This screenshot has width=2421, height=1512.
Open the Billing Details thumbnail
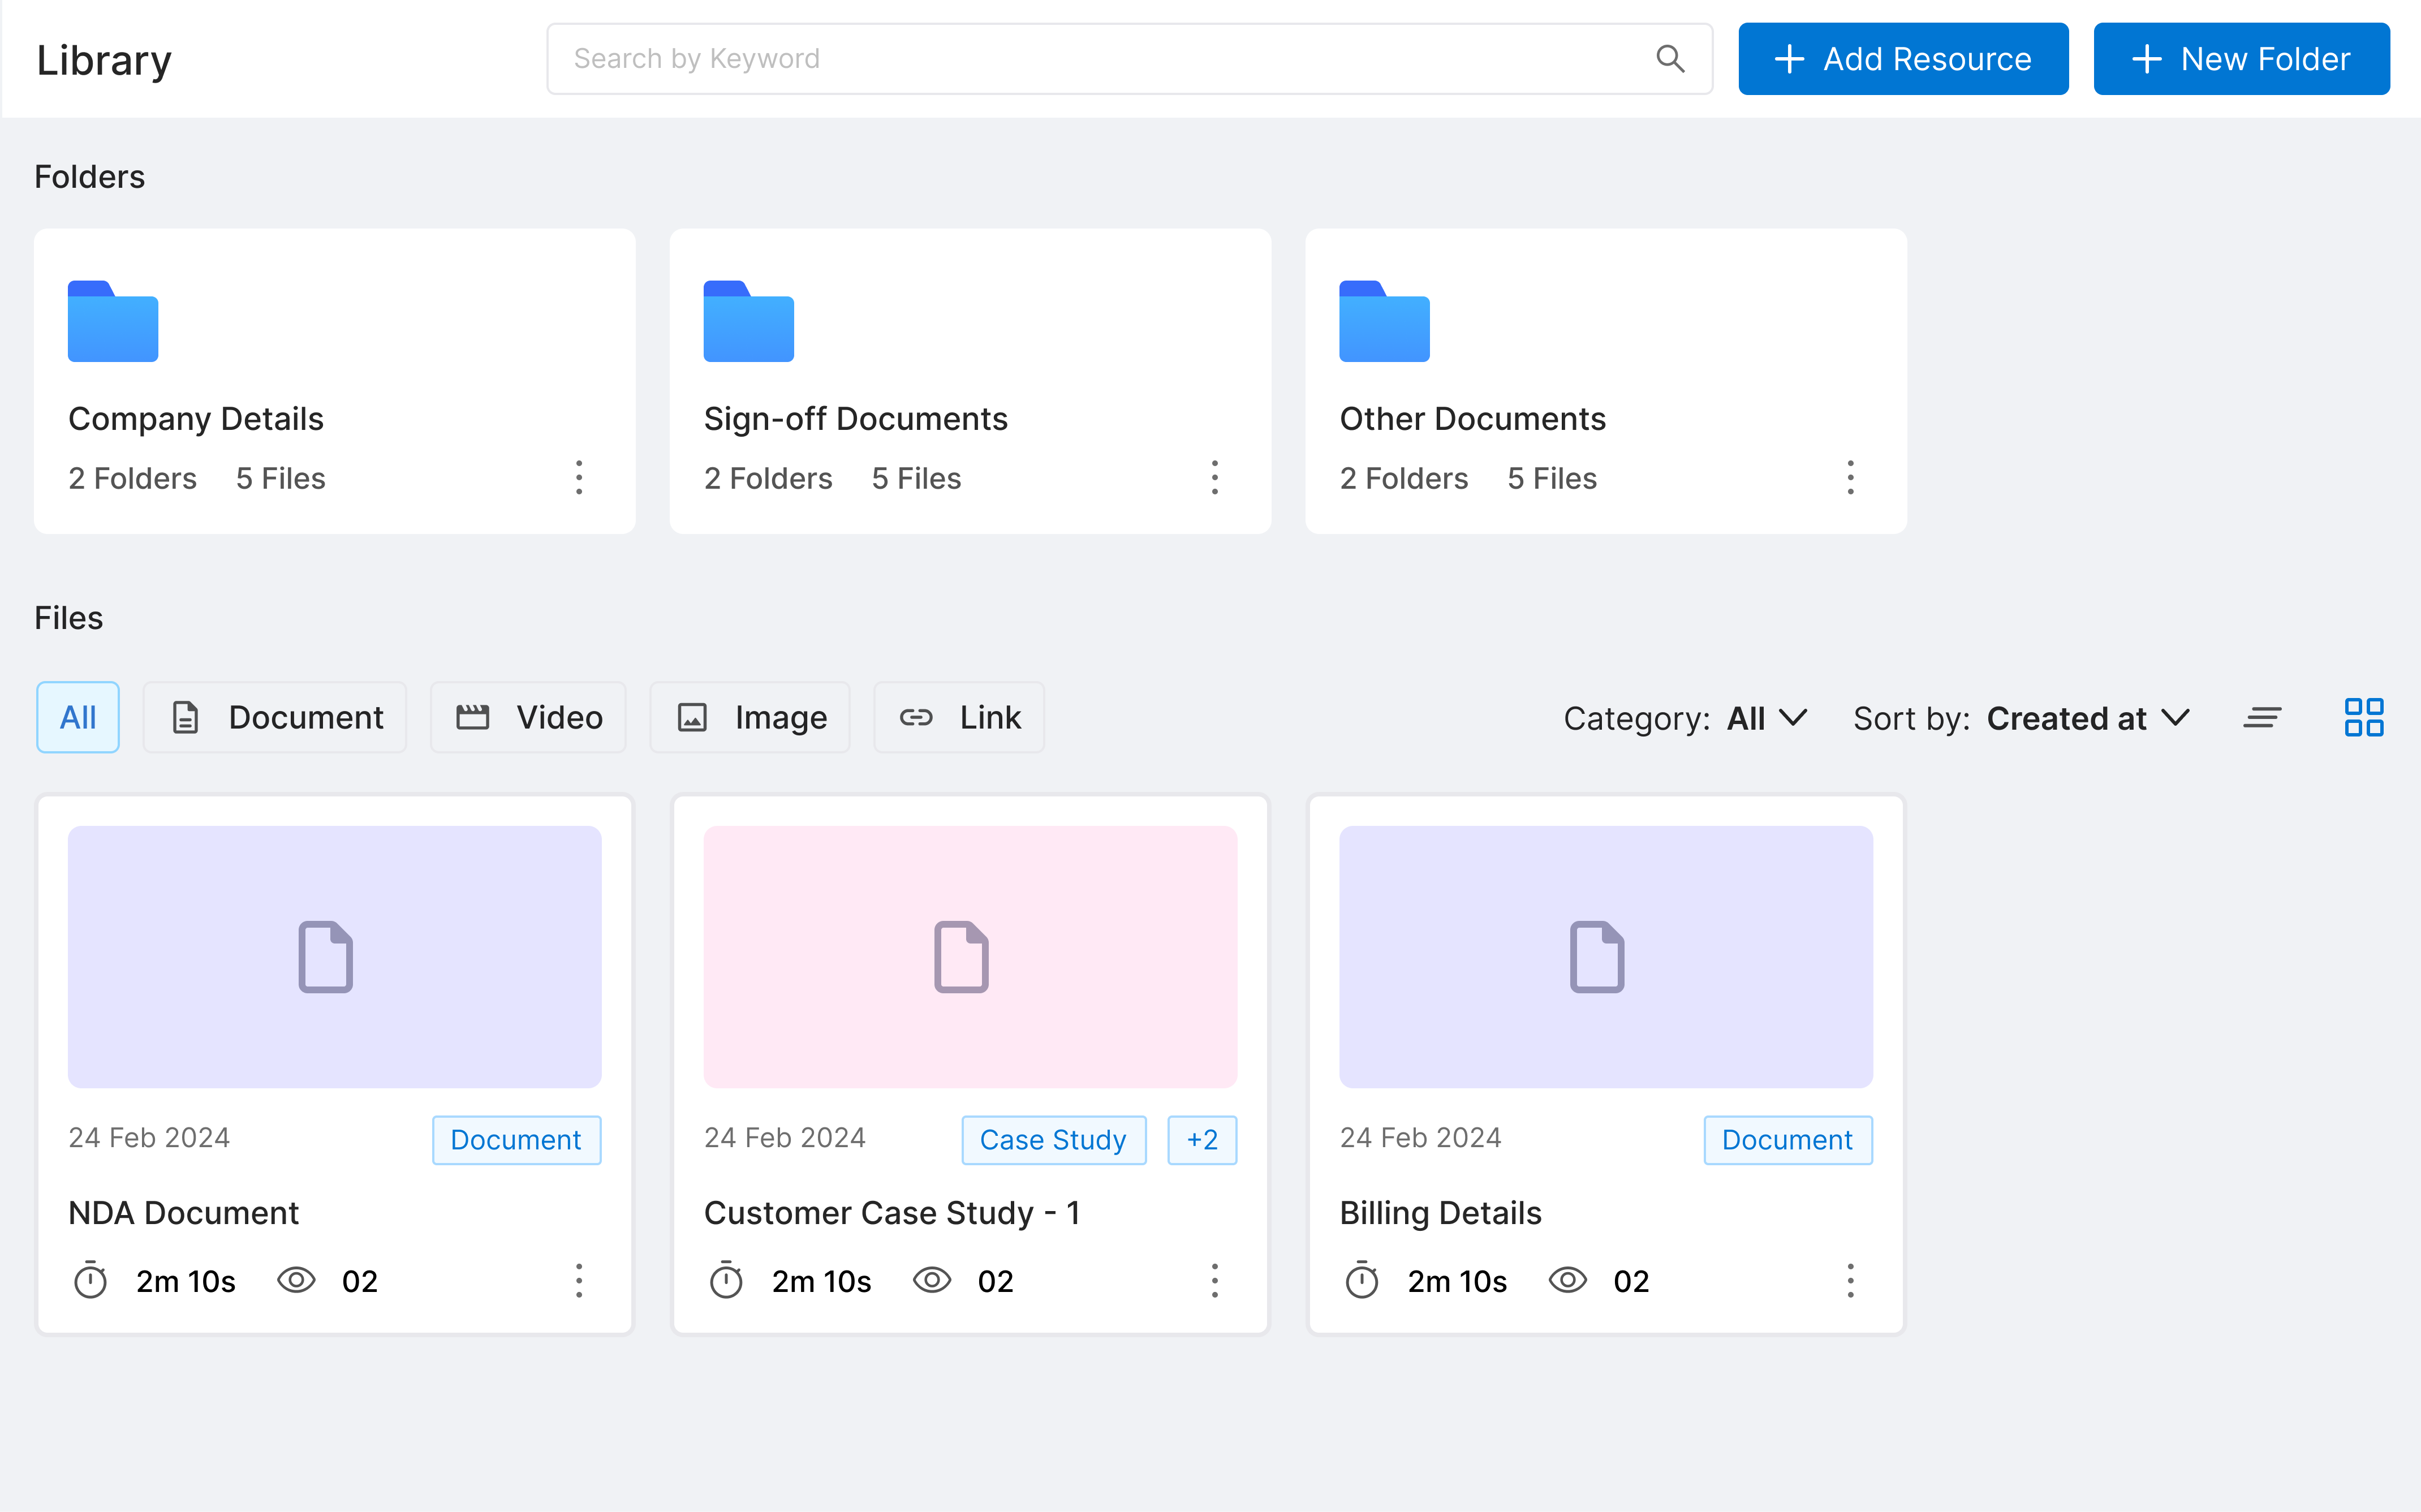click(x=1606, y=957)
